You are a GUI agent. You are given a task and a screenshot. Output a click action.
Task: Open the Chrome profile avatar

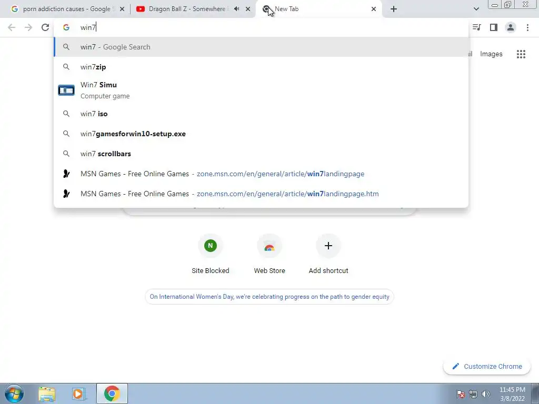click(x=511, y=27)
